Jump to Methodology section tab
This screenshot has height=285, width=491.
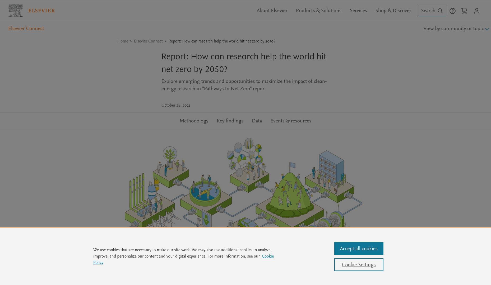pyautogui.click(x=194, y=121)
